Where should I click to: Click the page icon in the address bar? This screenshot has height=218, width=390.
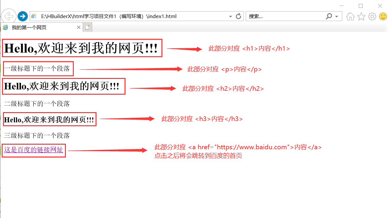point(34,16)
